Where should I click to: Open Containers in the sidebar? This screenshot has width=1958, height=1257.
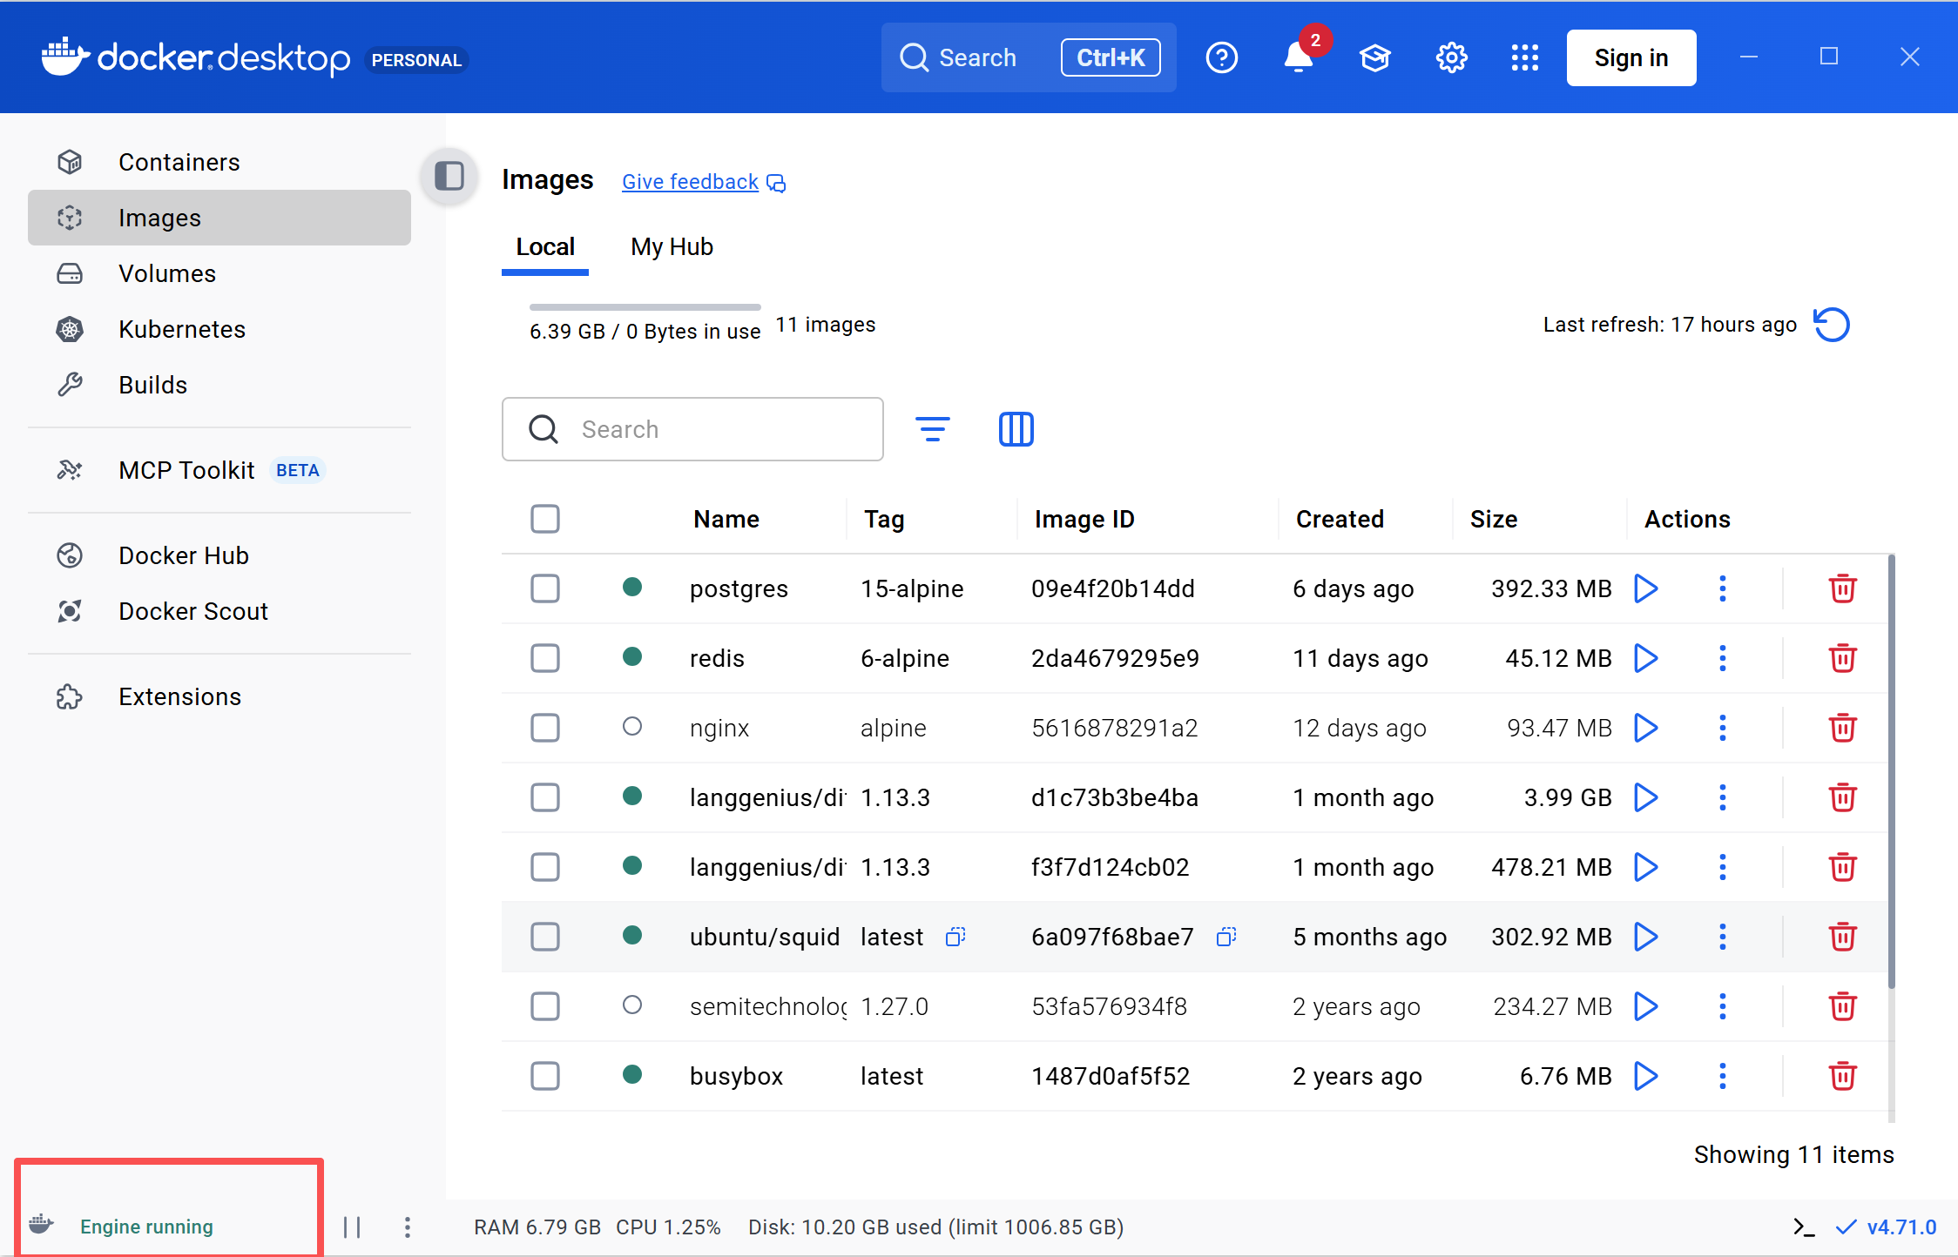[219, 162]
